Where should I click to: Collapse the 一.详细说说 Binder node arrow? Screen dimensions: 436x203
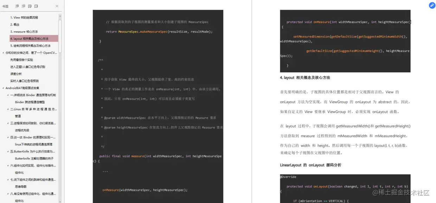click(x=8, y=95)
